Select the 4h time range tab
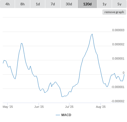 coord(7,4)
